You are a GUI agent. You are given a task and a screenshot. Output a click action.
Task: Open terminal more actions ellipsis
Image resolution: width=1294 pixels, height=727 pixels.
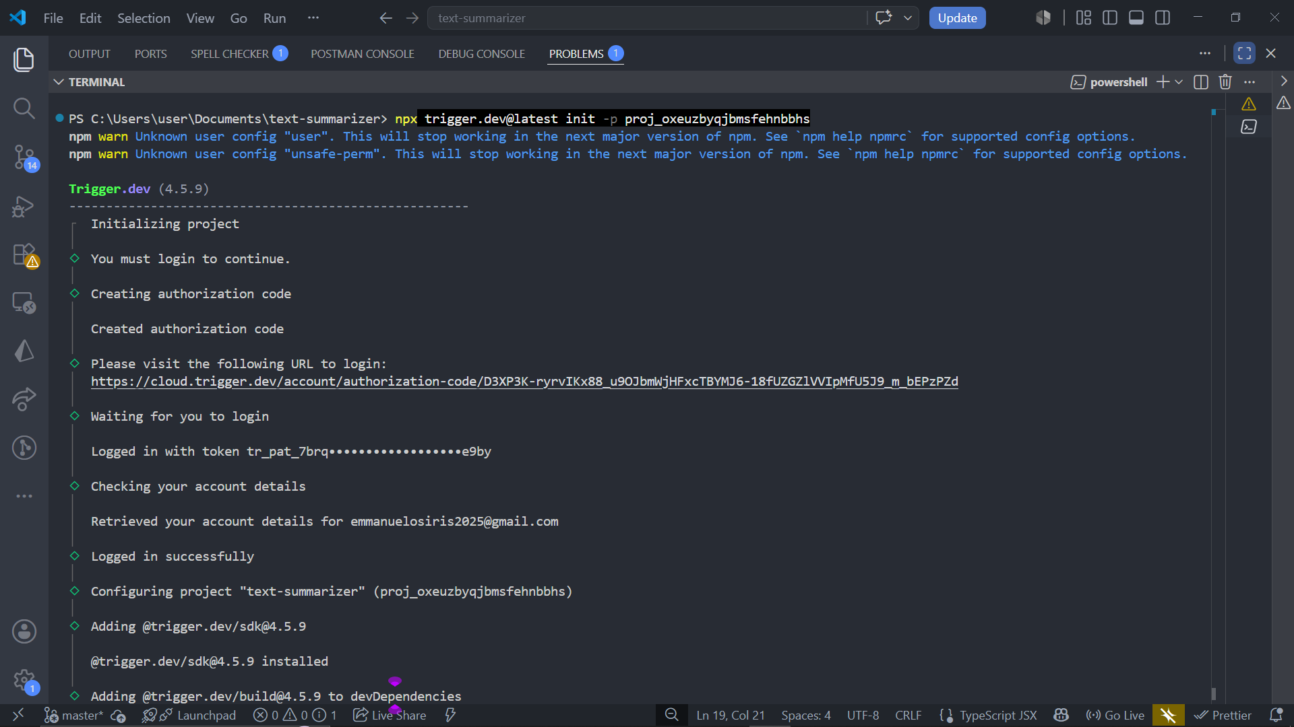coord(1250,82)
